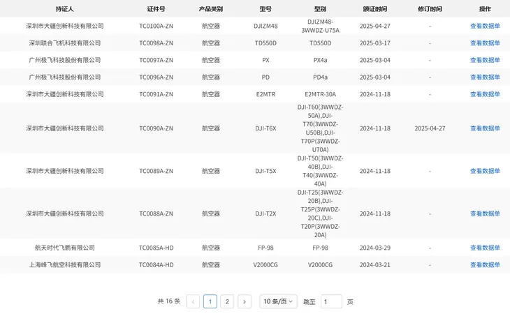View data sheet for DJI-T5X row
Screen dimensions: 510x316
click(x=485, y=171)
